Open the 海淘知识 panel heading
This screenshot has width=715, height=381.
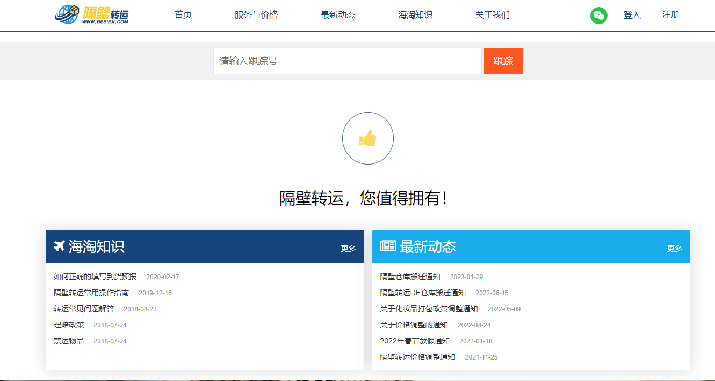click(x=97, y=246)
